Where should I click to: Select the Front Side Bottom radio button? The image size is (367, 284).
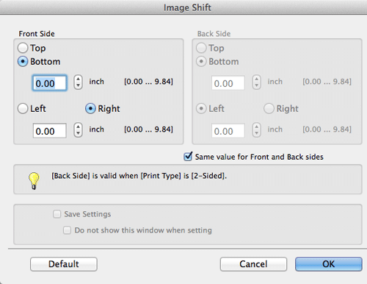(23, 62)
